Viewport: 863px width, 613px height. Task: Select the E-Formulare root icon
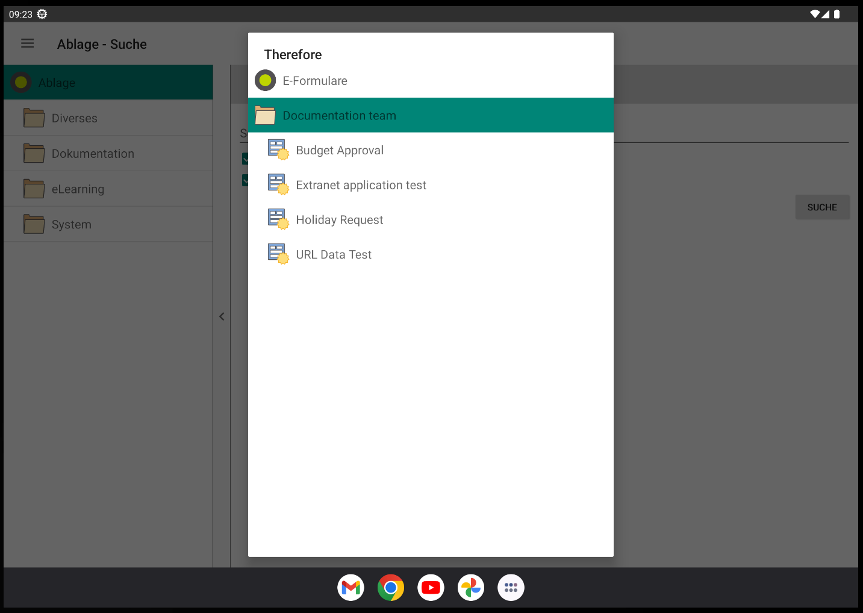(265, 80)
